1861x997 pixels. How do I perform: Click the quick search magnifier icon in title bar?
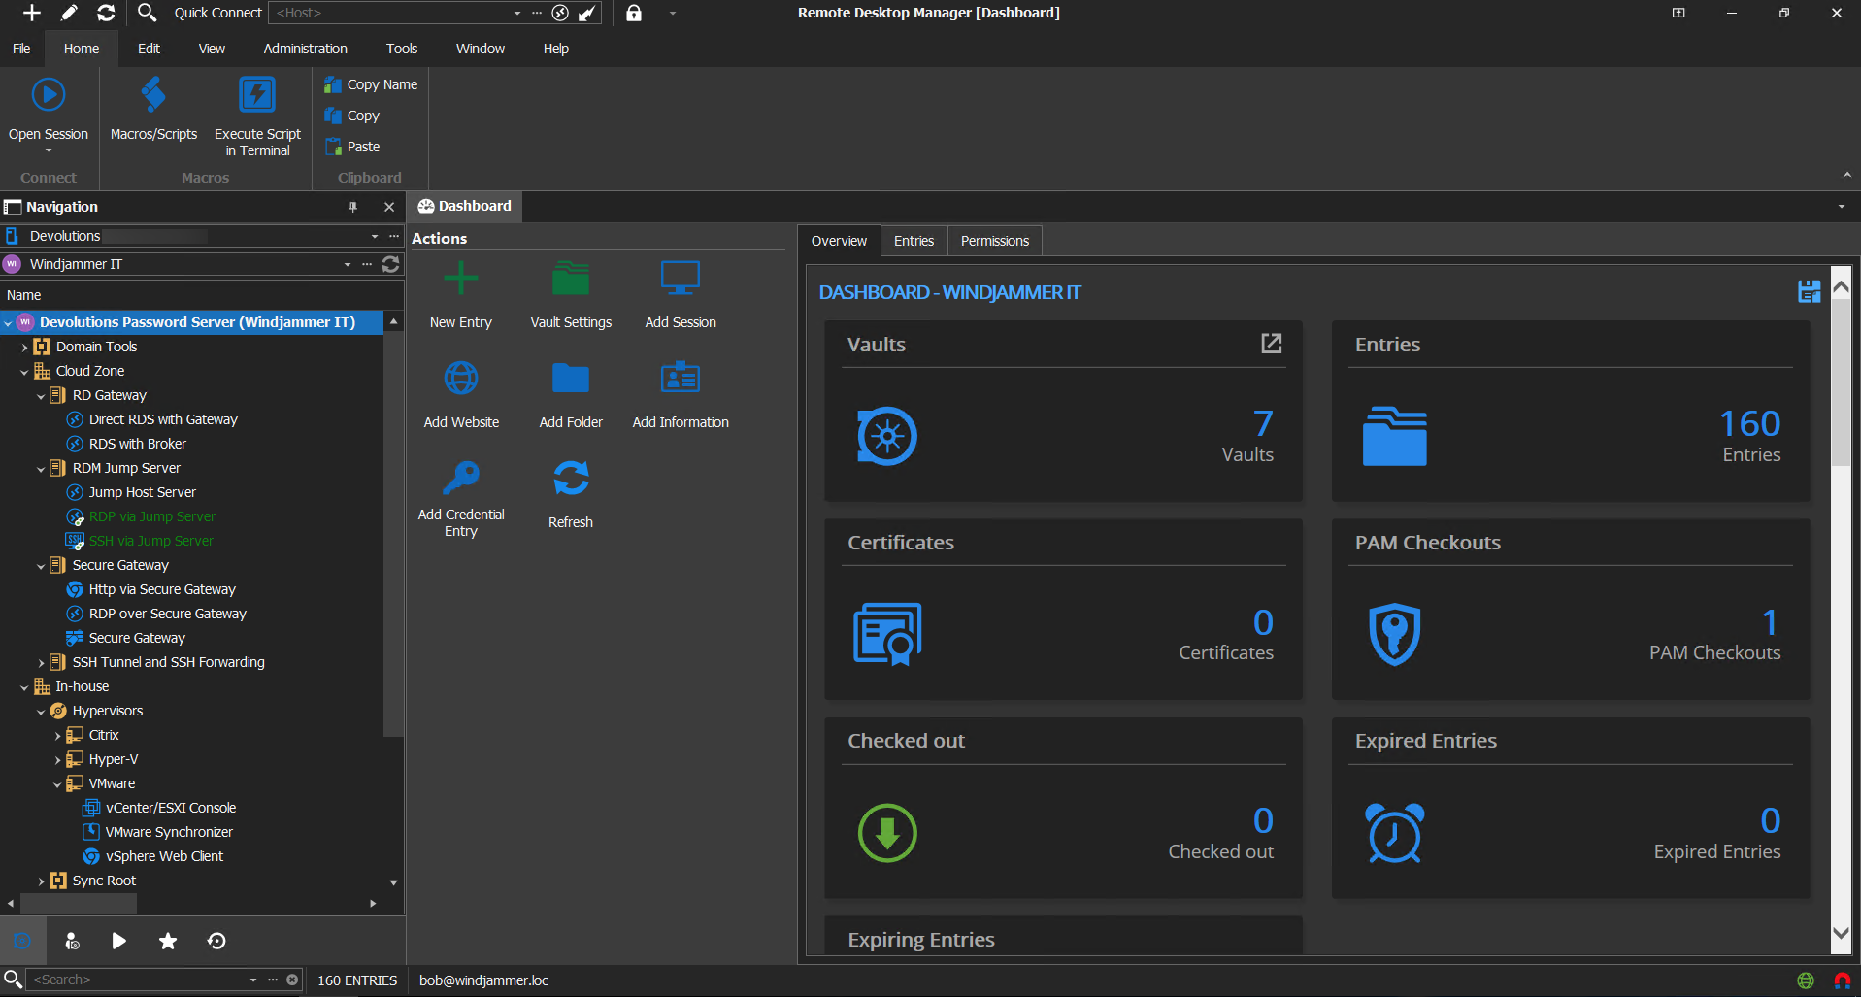(x=147, y=13)
